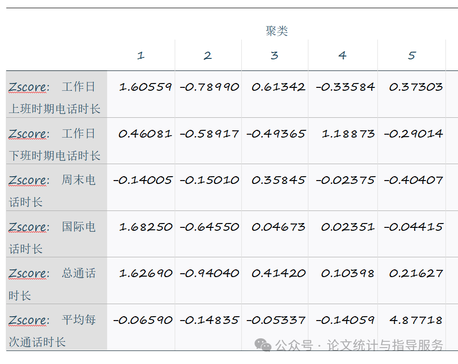Select cell value 1.60559

point(145,87)
